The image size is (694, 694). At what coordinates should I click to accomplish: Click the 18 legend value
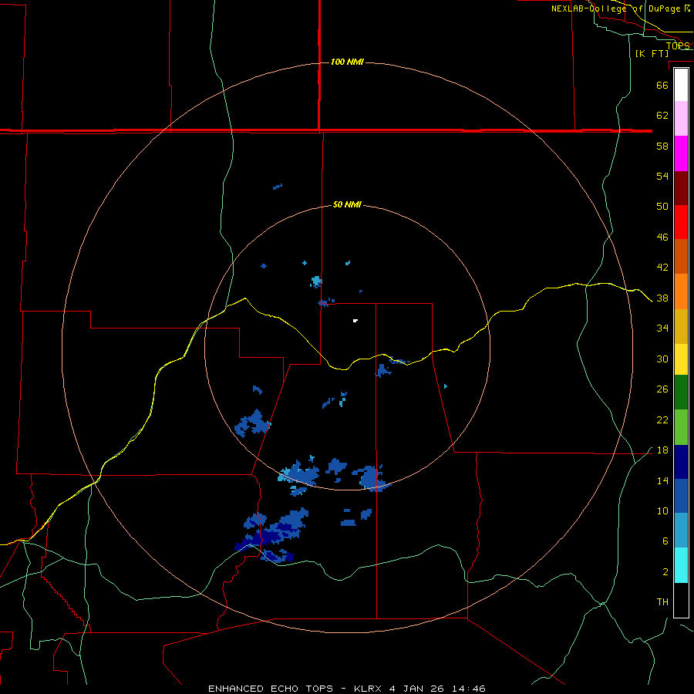coord(662,450)
